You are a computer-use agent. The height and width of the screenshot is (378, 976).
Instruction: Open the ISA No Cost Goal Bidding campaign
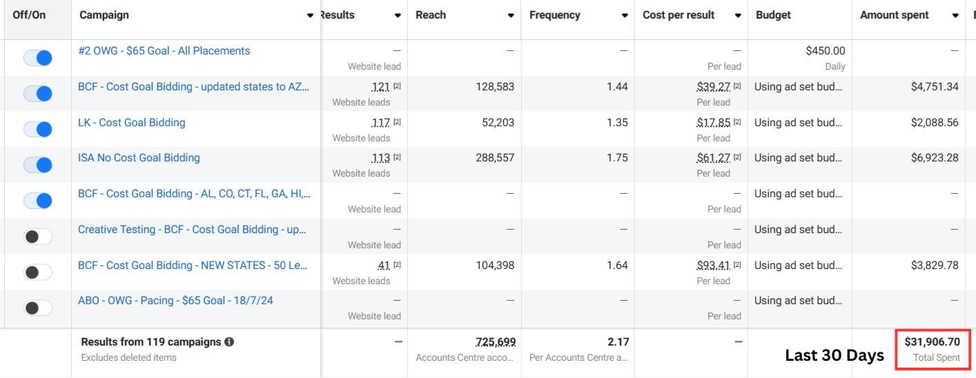tap(139, 158)
